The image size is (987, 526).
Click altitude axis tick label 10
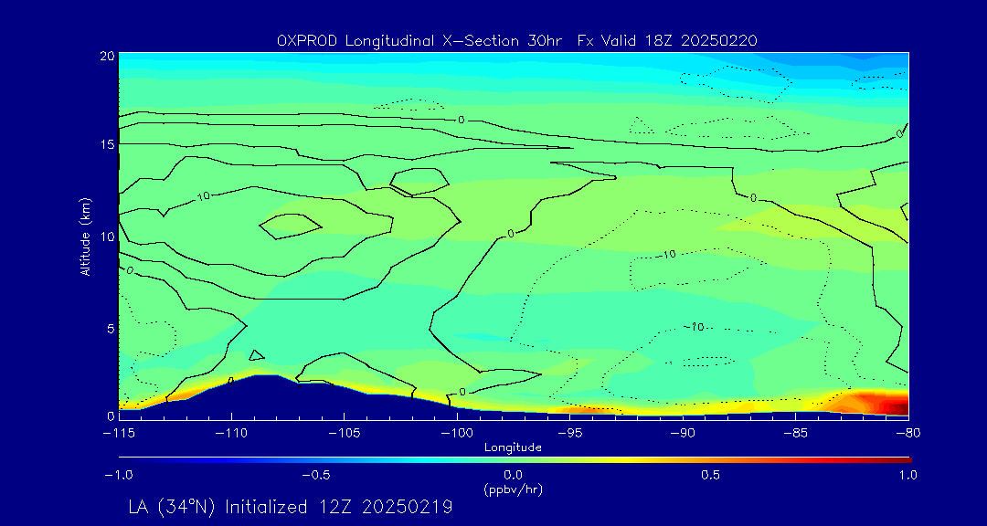pos(107,237)
